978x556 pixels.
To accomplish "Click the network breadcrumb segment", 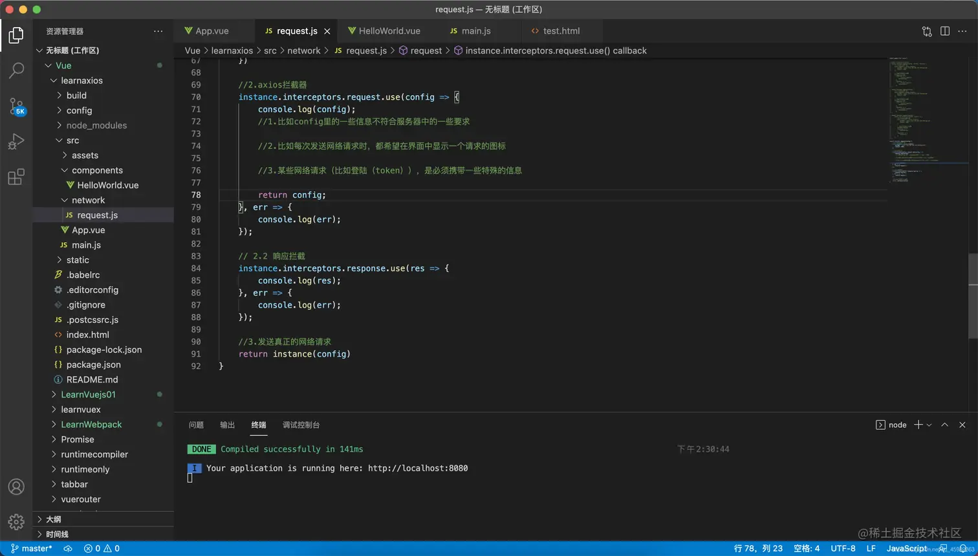I will point(303,50).
